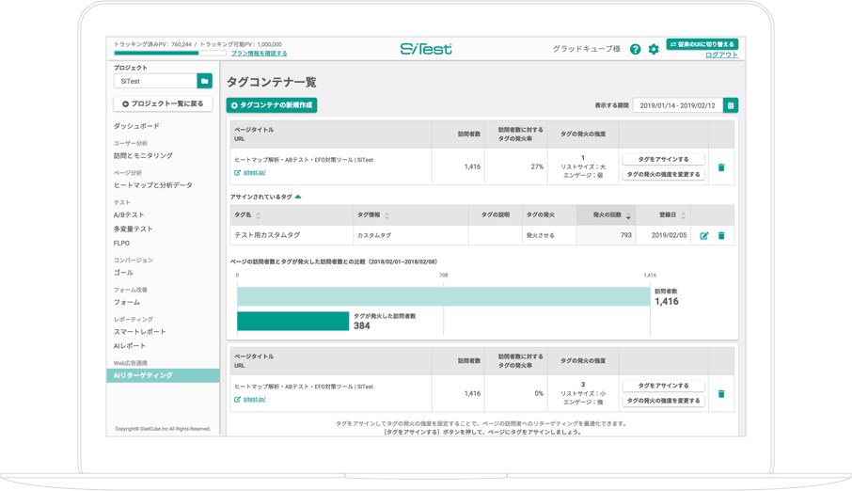Open プラン情報を確認する link

[x=260, y=54]
